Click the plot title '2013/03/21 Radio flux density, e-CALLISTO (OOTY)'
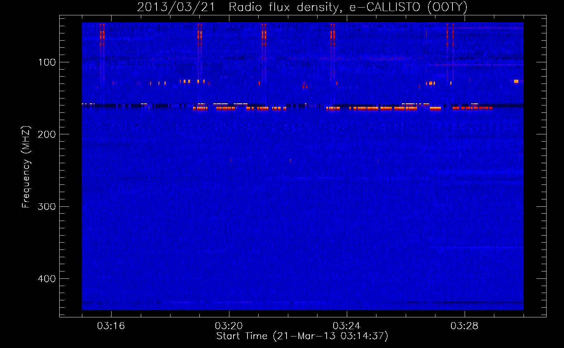This screenshot has height=348, width=564. coord(302,7)
